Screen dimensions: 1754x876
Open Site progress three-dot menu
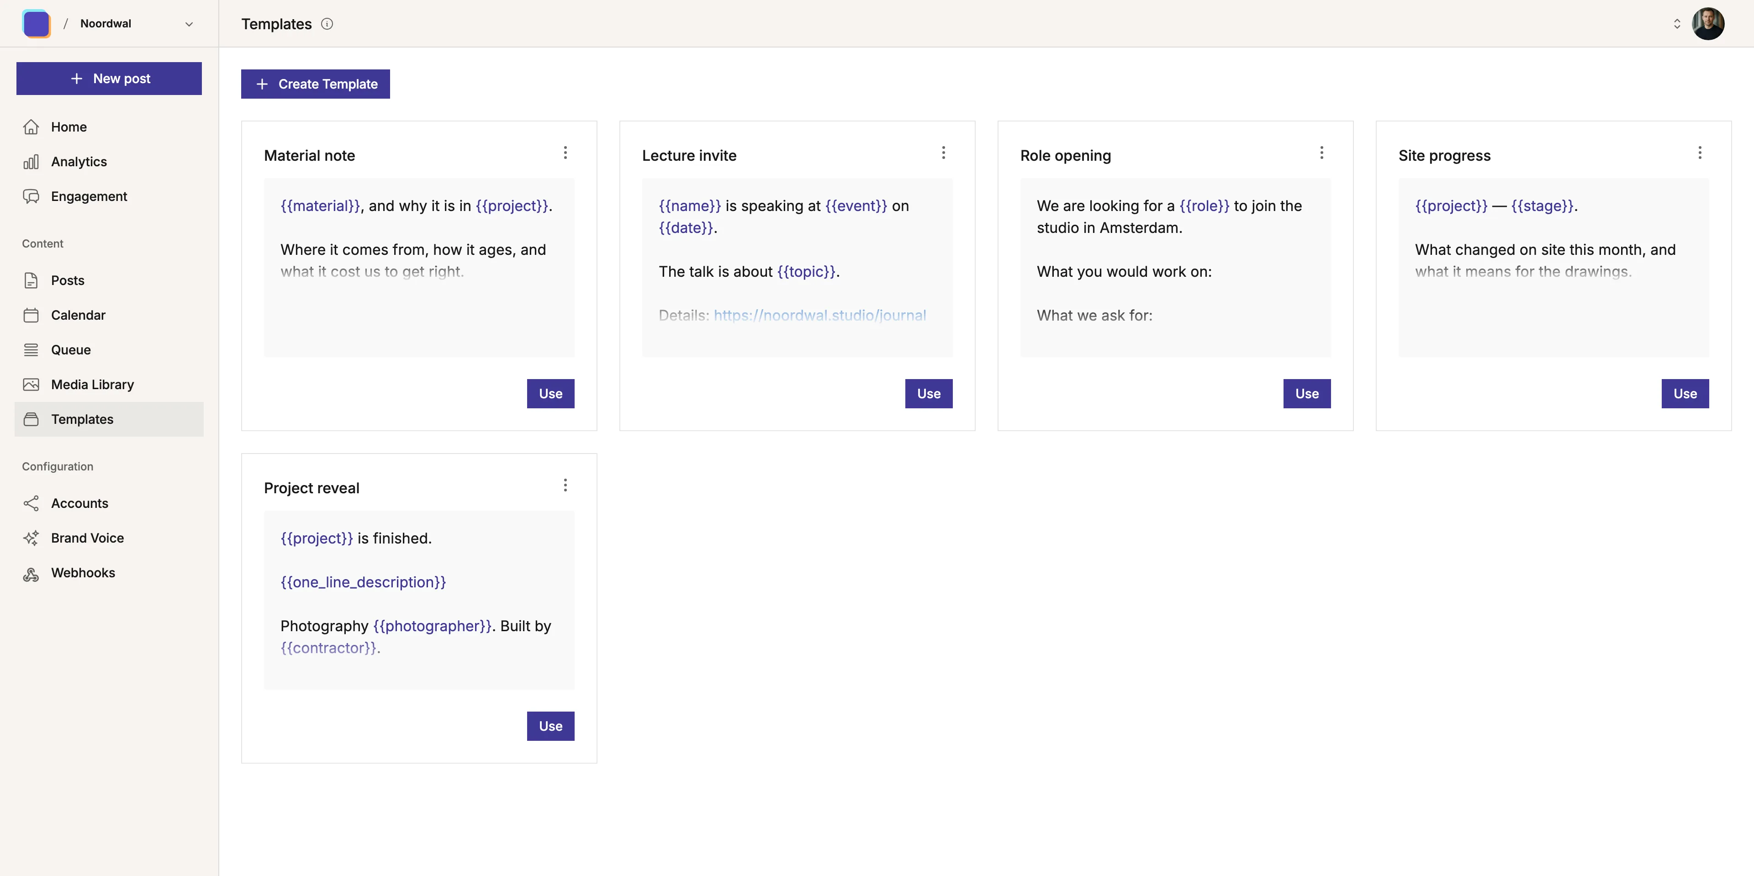coord(1700,153)
